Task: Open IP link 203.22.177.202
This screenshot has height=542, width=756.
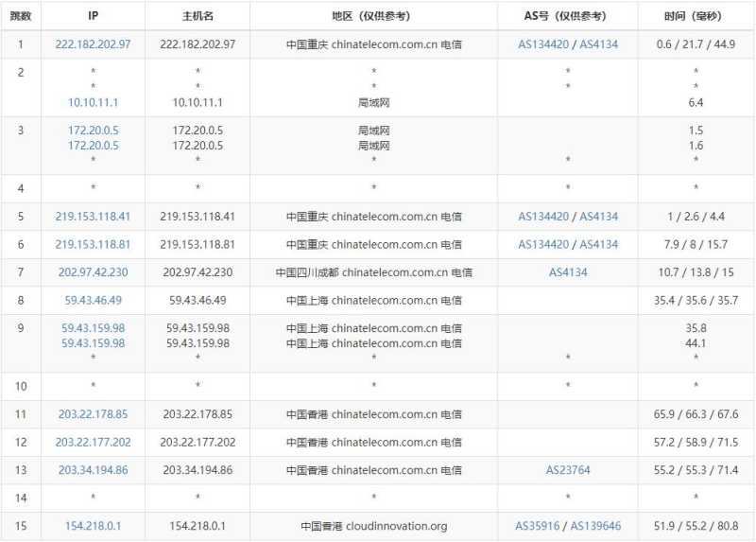Action: [x=93, y=442]
